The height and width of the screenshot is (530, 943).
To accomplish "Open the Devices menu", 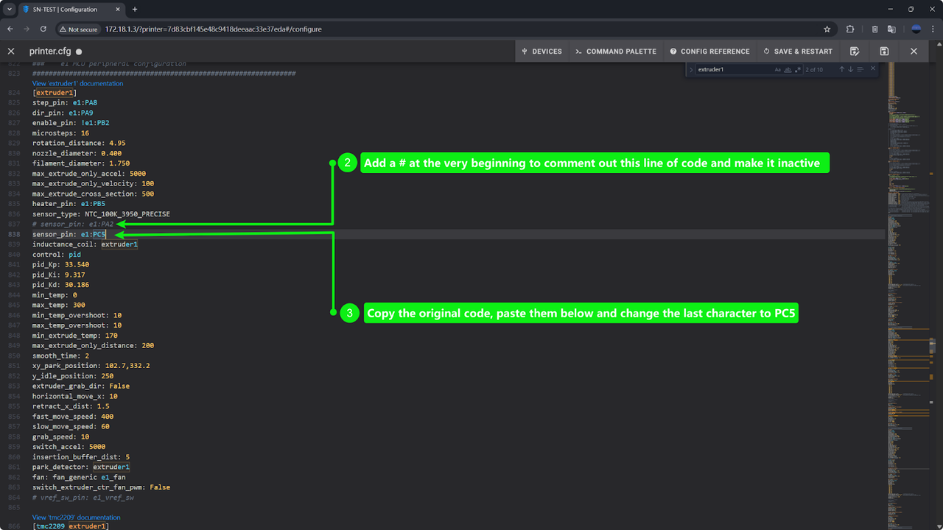I will (541, 52).
